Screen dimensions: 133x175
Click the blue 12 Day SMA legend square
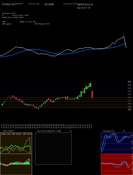(3, 5)
